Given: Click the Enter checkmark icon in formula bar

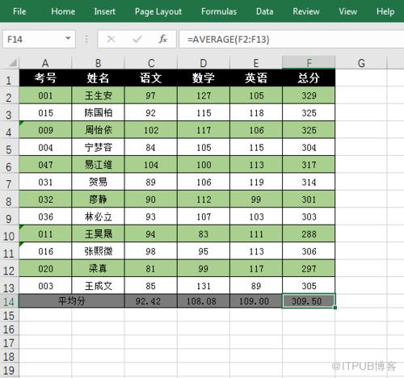Looking at the screenshot, I should click(x=137, y=40).
